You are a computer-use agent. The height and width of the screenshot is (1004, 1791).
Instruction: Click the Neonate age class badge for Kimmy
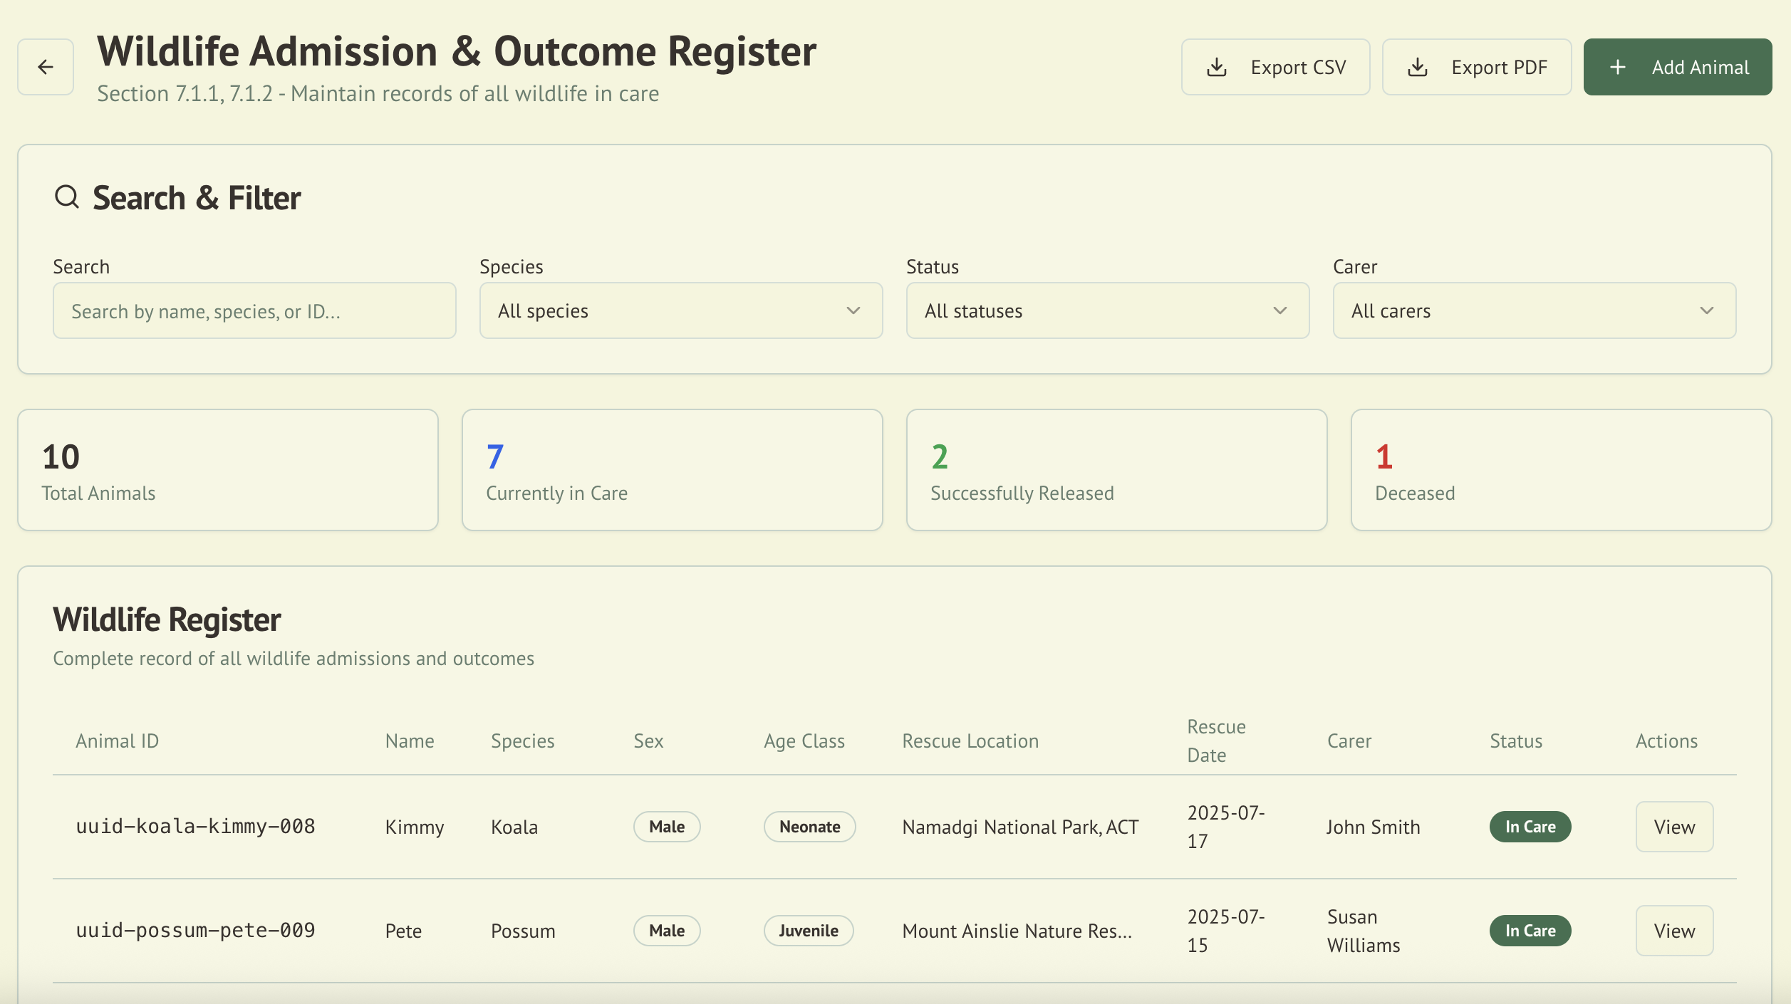tap(809, 826)
